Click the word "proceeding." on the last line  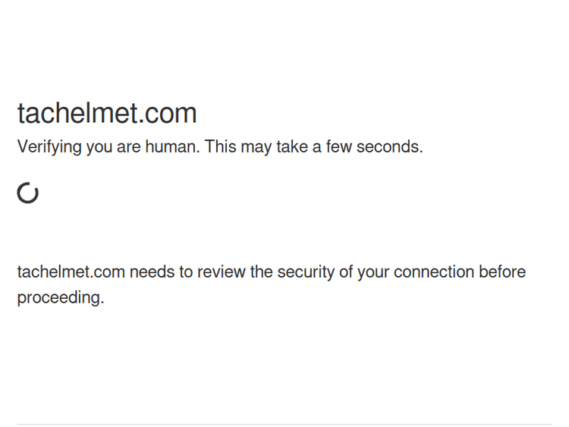click(61, 297)
